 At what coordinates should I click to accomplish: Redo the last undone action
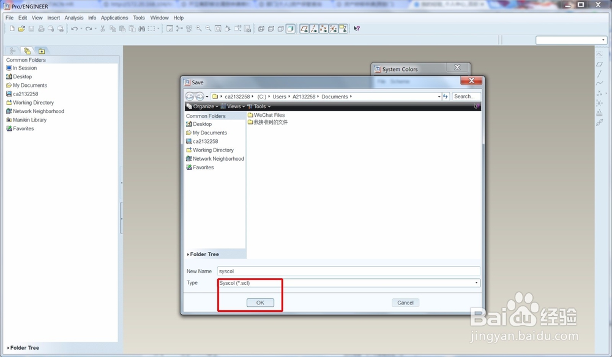(x=89, y=29)
